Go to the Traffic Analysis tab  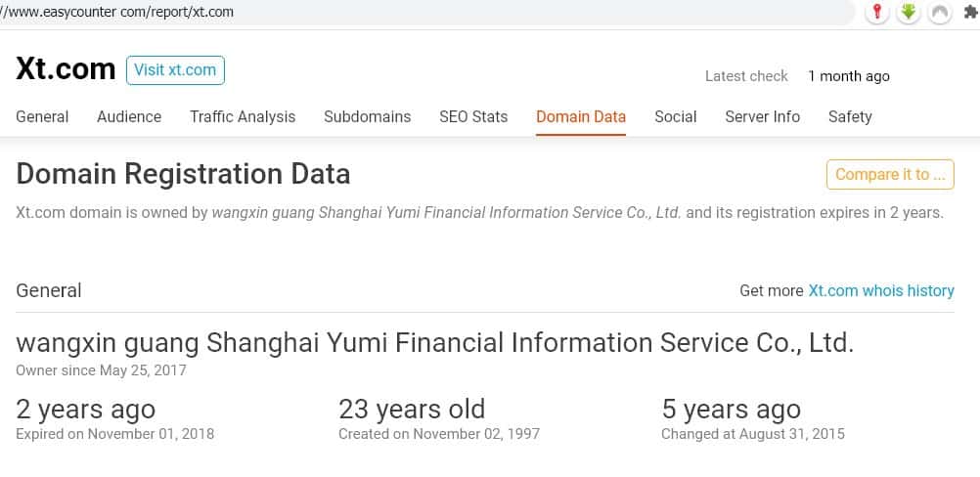[x=243, y=116]
